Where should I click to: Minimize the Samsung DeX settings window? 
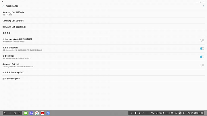197,2
